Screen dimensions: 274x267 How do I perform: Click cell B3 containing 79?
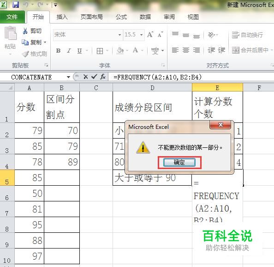tap(62, 146)
